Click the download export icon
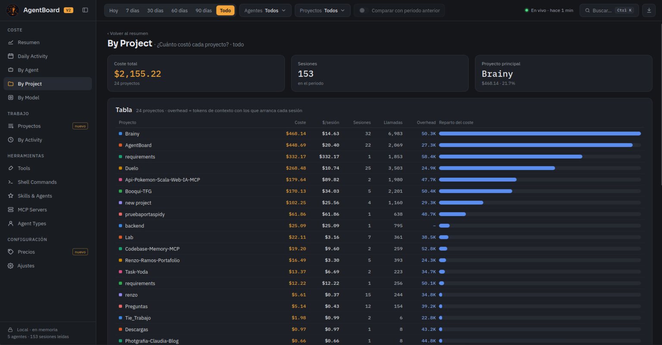This screenshot has height=345, width=662. (649, 10)
